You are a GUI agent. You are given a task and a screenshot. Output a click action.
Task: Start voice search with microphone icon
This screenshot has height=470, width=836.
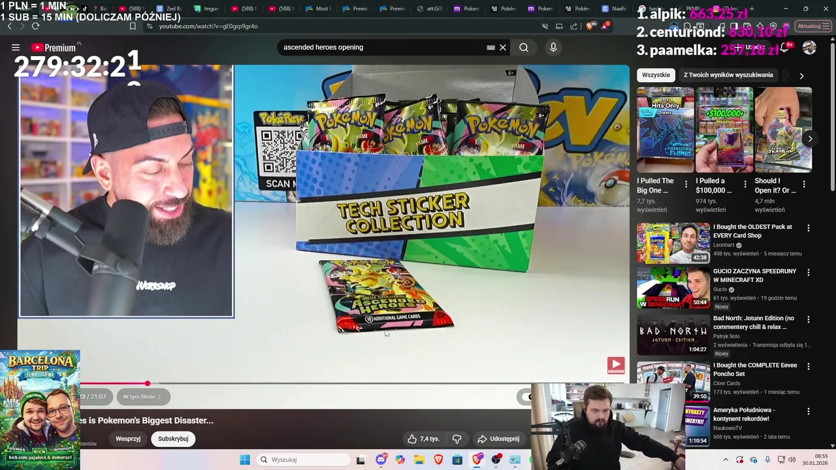(x=553, y=48)
